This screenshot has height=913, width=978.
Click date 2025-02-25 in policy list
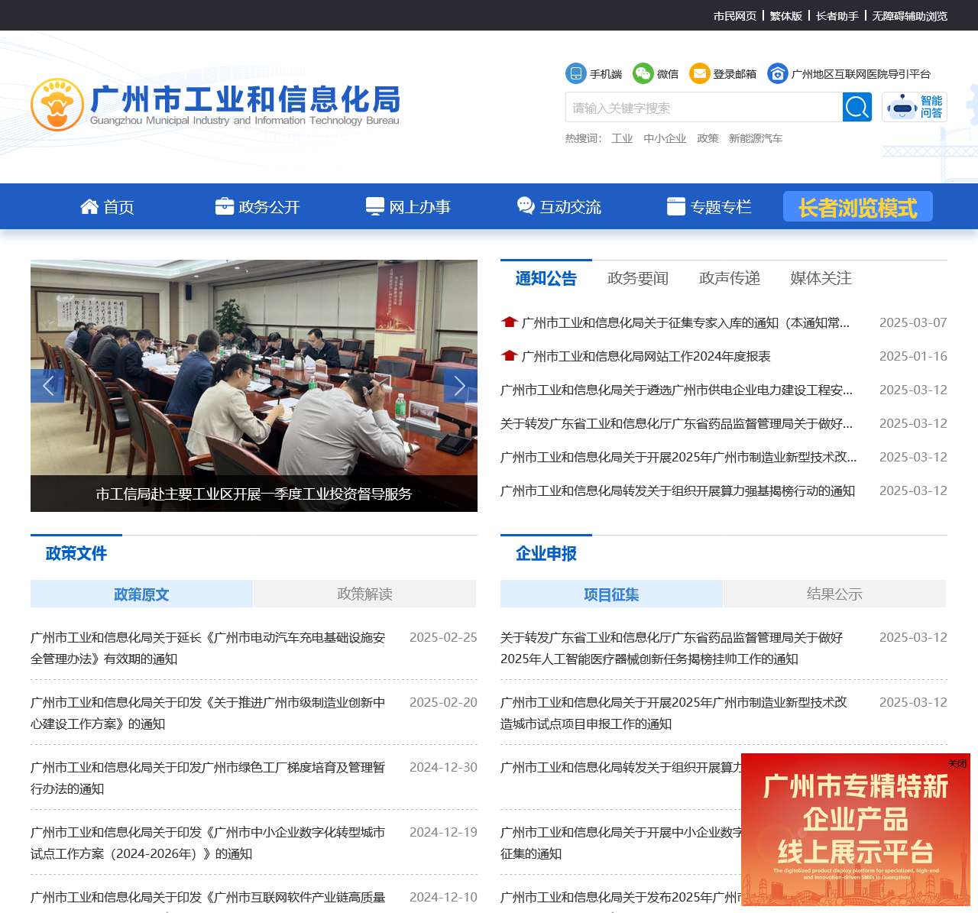point(443,637)
